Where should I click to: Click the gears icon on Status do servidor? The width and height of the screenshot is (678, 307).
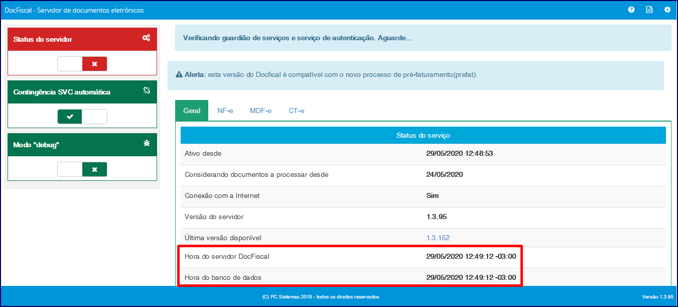pos(146,38)
